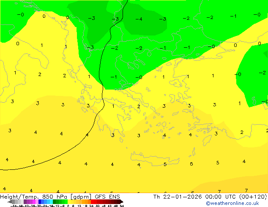This screenshot has width=268, height=207.
Task: Click the "UTC" text
Action: coord(230,196)
